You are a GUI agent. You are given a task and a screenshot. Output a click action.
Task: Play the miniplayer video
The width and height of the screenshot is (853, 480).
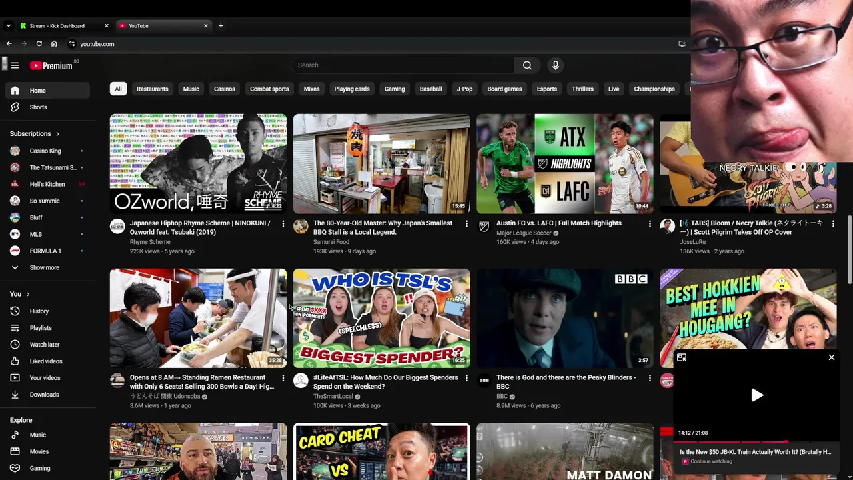click(757, 395)
